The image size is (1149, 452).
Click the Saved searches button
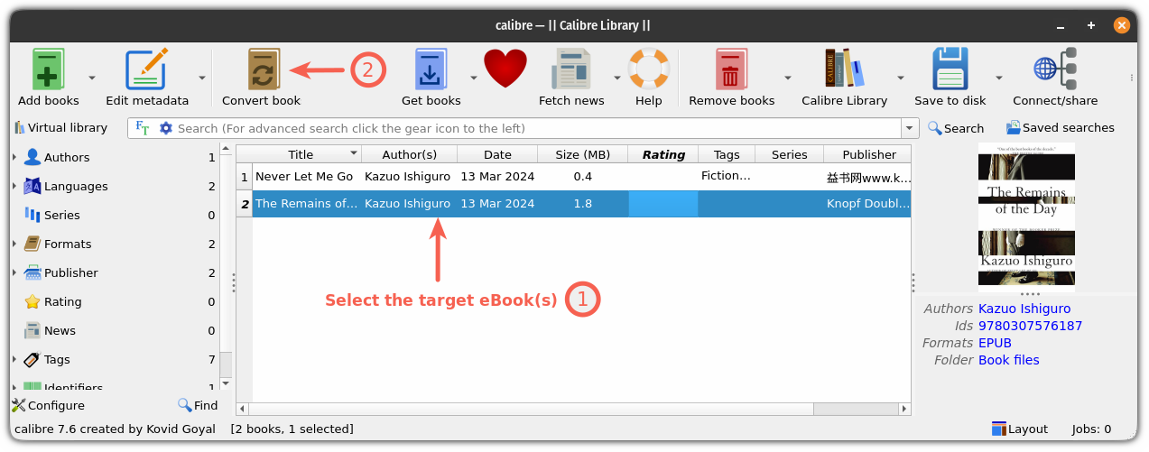pyautogui.click(x=1060, y=128)
